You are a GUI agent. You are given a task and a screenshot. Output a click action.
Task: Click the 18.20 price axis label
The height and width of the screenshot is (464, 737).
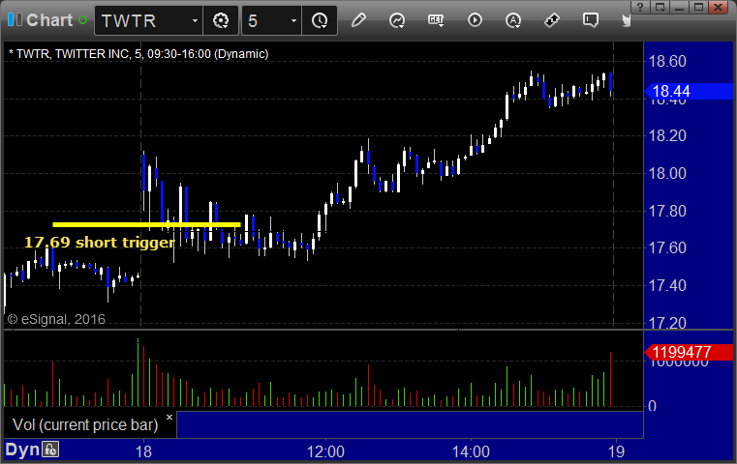click(667, 135)
